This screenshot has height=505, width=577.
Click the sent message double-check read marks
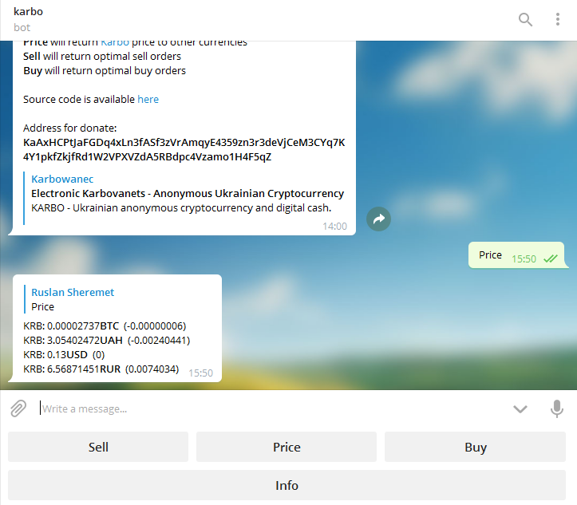[551, 258]
